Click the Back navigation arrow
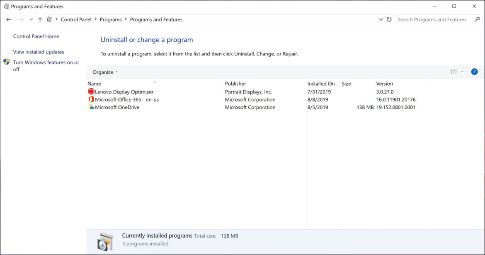Screen dimensions: 485x255 tap(9, 19)
